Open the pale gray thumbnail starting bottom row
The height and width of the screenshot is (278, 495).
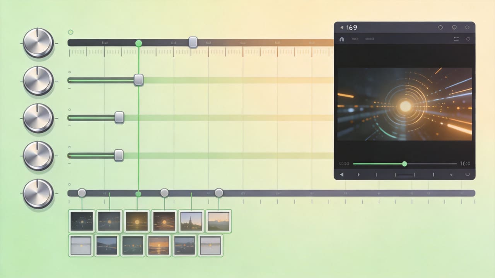tap(81, 245)
